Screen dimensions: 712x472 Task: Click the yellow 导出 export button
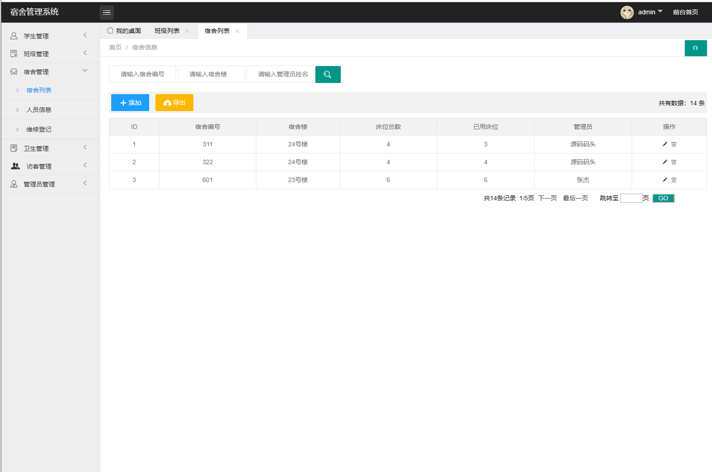coord(174,103)
